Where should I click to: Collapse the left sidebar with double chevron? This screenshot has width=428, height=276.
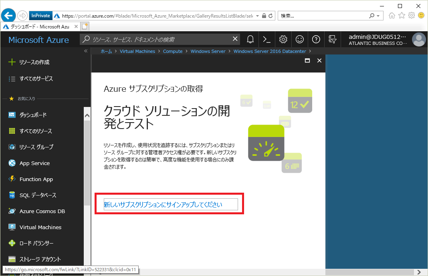[86, 51]
